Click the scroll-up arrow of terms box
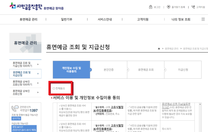 pos(200,104)
